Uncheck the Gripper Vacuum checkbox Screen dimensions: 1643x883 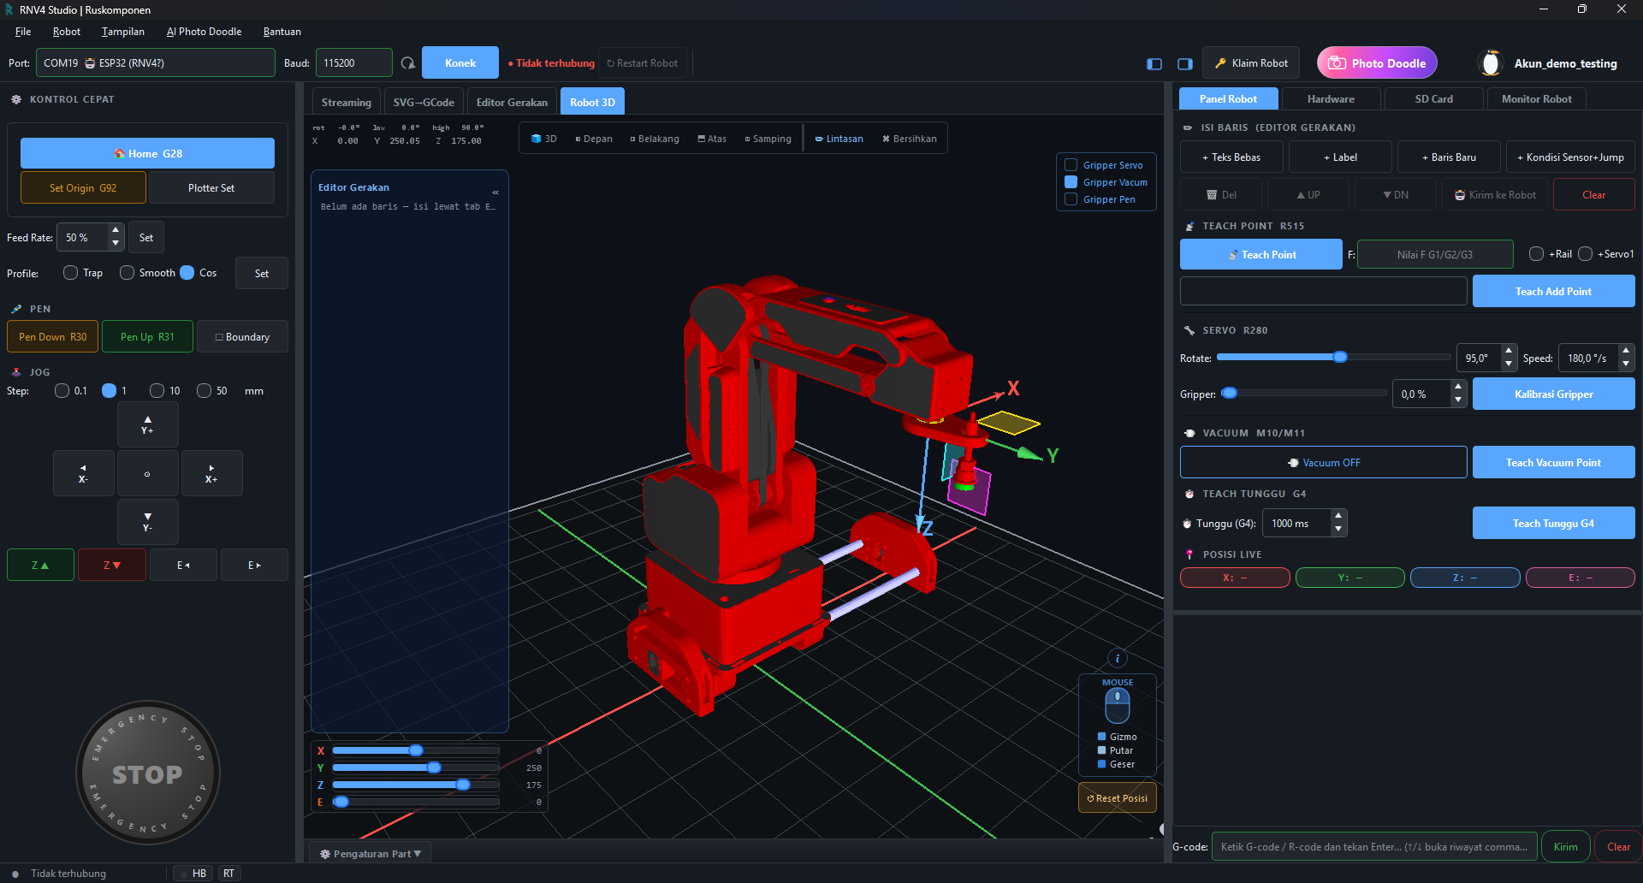(1071, 182)
